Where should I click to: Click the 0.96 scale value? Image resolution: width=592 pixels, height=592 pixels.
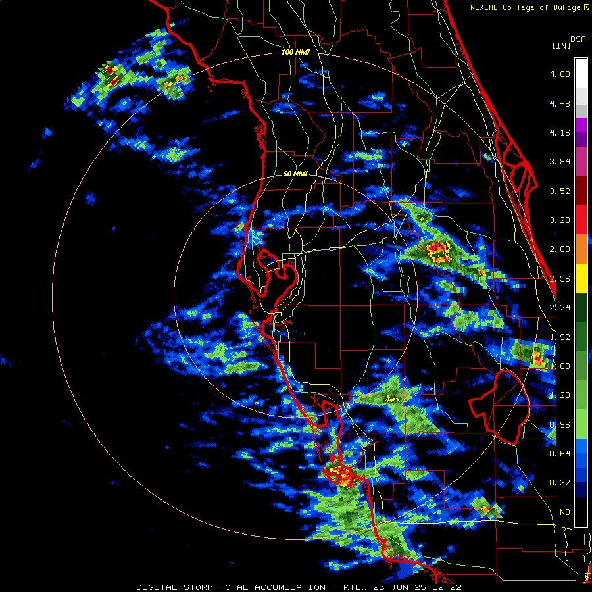coord(560,425)
